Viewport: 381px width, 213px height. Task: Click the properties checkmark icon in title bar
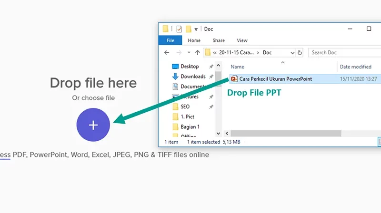[179, 29]
